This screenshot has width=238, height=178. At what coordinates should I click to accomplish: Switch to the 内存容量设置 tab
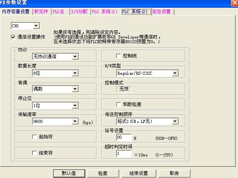(16, 12)
